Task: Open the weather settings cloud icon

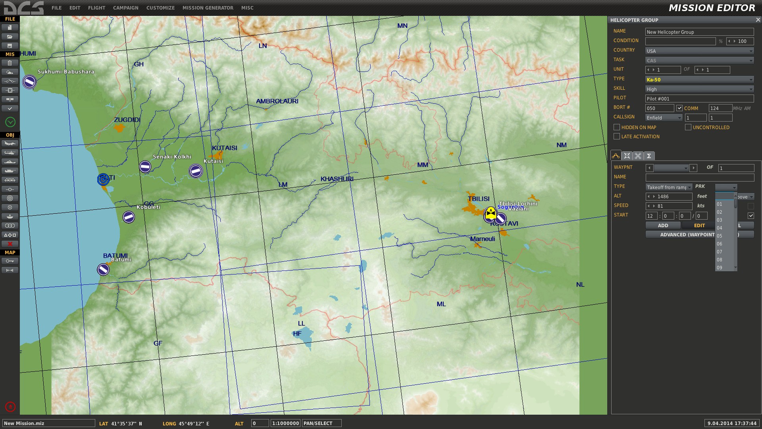Action: [10, 72]
